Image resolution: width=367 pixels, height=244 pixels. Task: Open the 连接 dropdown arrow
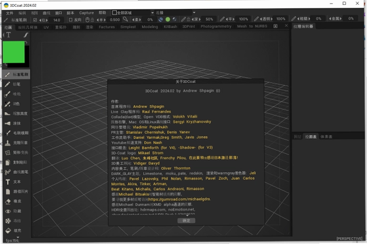(x=194, y=13)
